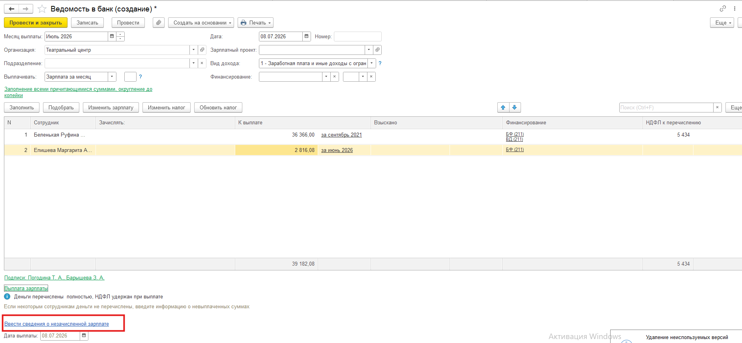Open БФ (211) link in Епишева's row
742x343 pixels.
click(x=515, y=150)
